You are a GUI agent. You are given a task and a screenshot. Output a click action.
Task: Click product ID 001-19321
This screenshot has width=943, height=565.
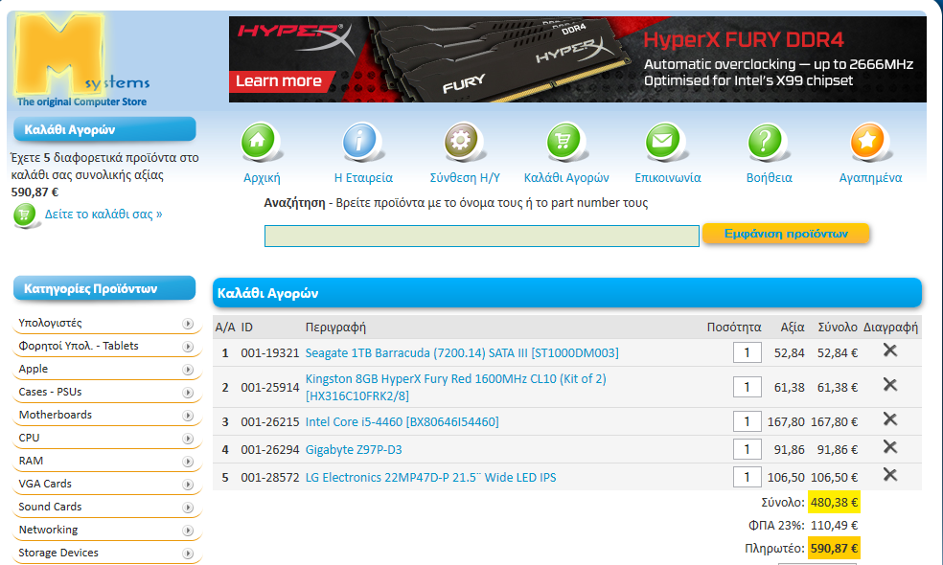click(x=270, y=352)
